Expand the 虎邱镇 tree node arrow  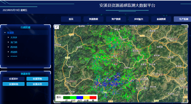click(x=8, y=52)
